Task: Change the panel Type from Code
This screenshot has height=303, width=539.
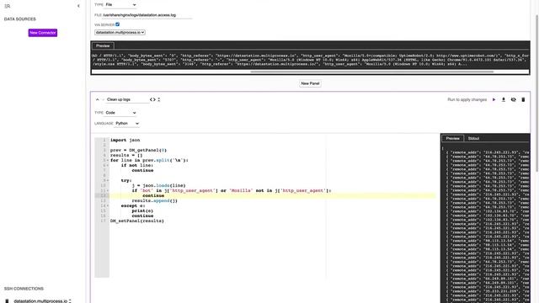Action: pyautogui.click(x=120, y=113)
